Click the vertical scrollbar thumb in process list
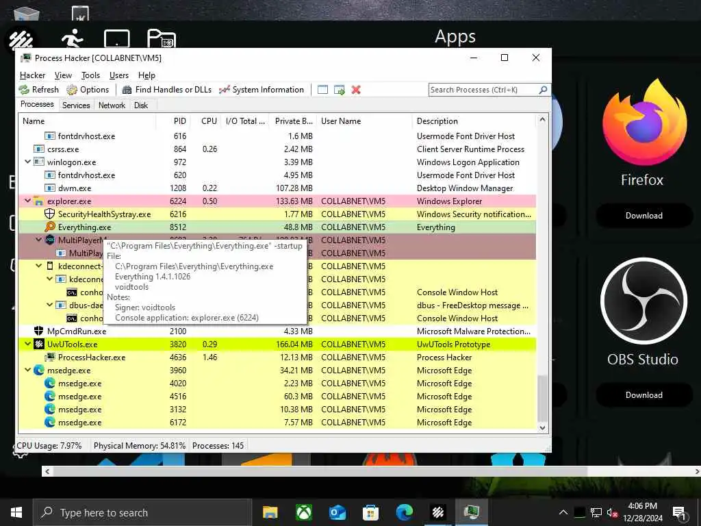This screenshot has width=701, height=526. [542, 398]
